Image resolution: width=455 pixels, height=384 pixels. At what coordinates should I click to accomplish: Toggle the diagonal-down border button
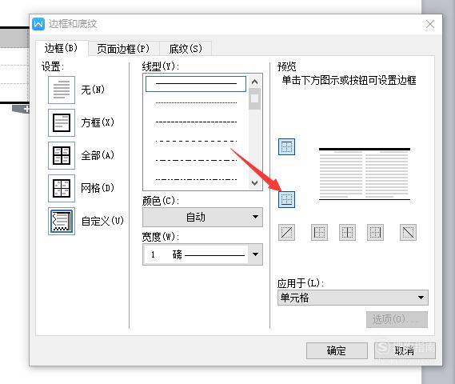(408, 233)
